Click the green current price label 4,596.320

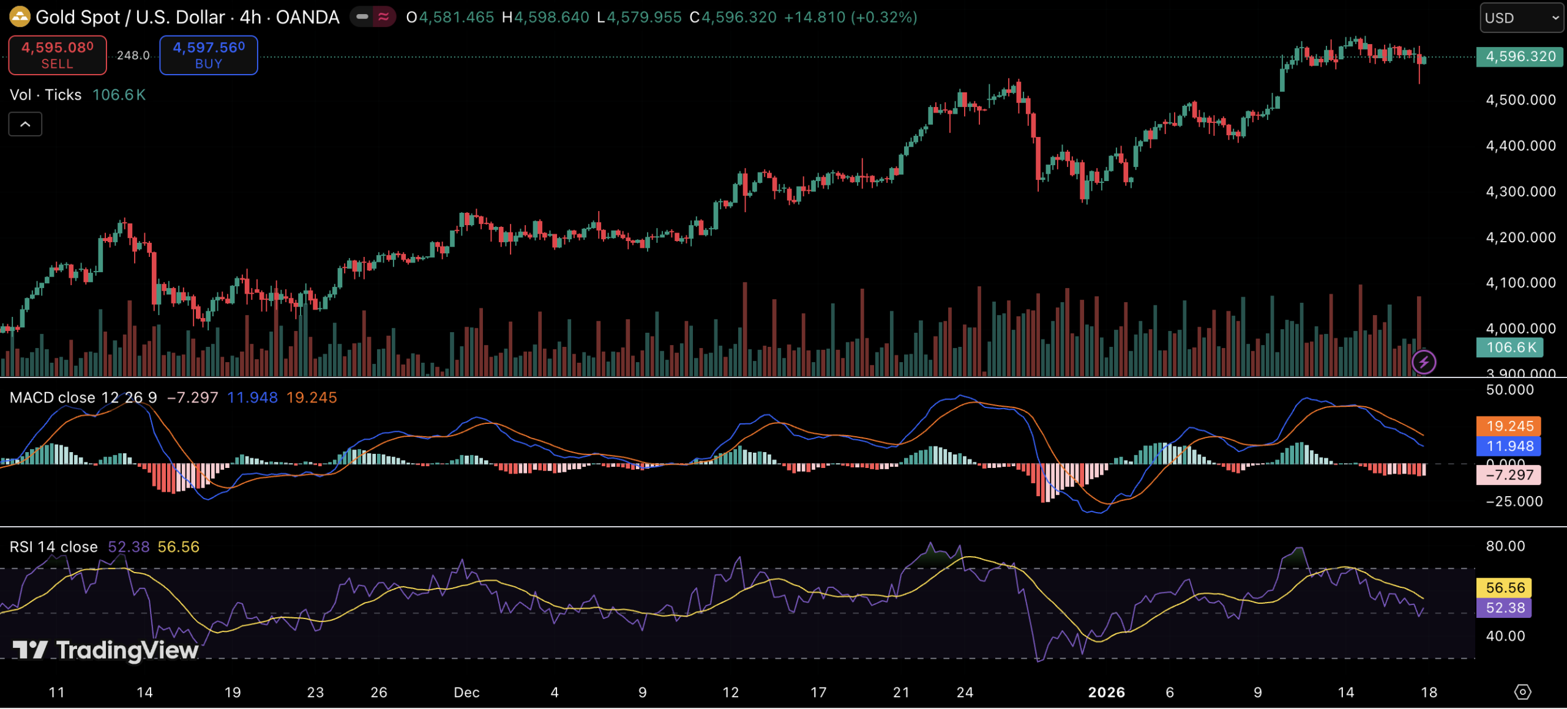point(1520,57)
